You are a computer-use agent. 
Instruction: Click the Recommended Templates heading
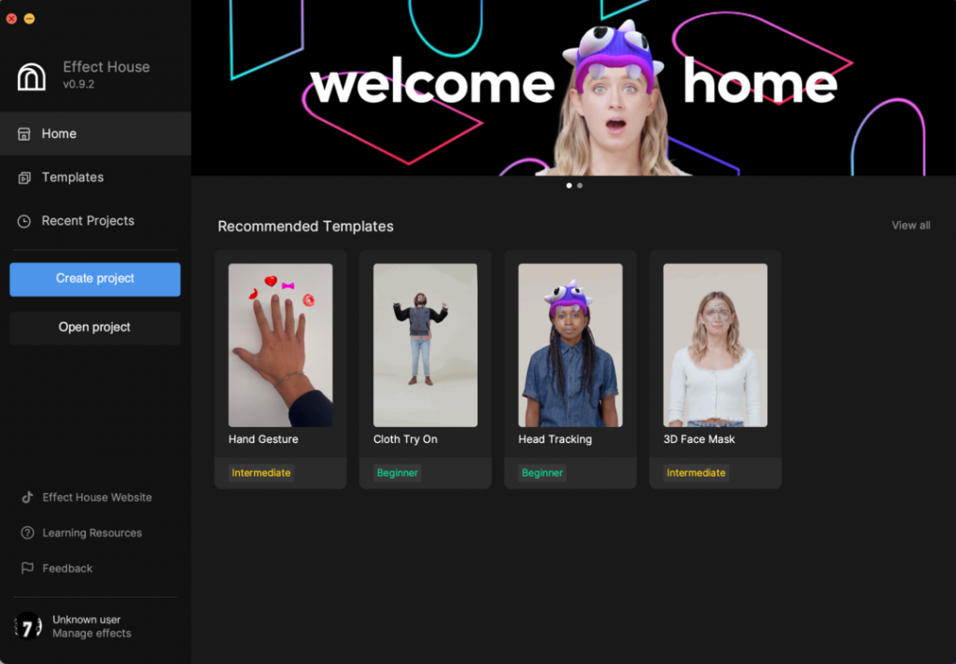[305, 227]
